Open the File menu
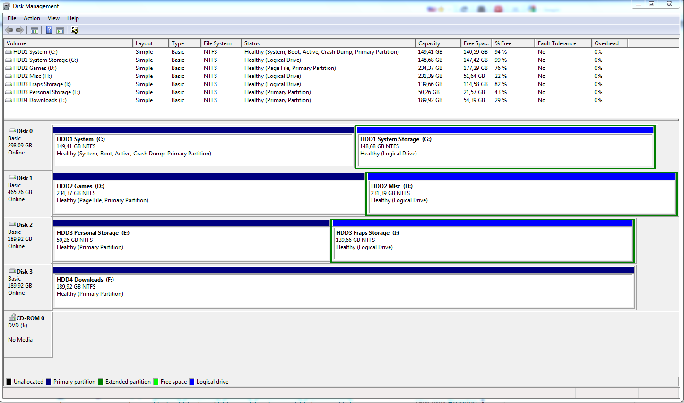 point(12,18)
